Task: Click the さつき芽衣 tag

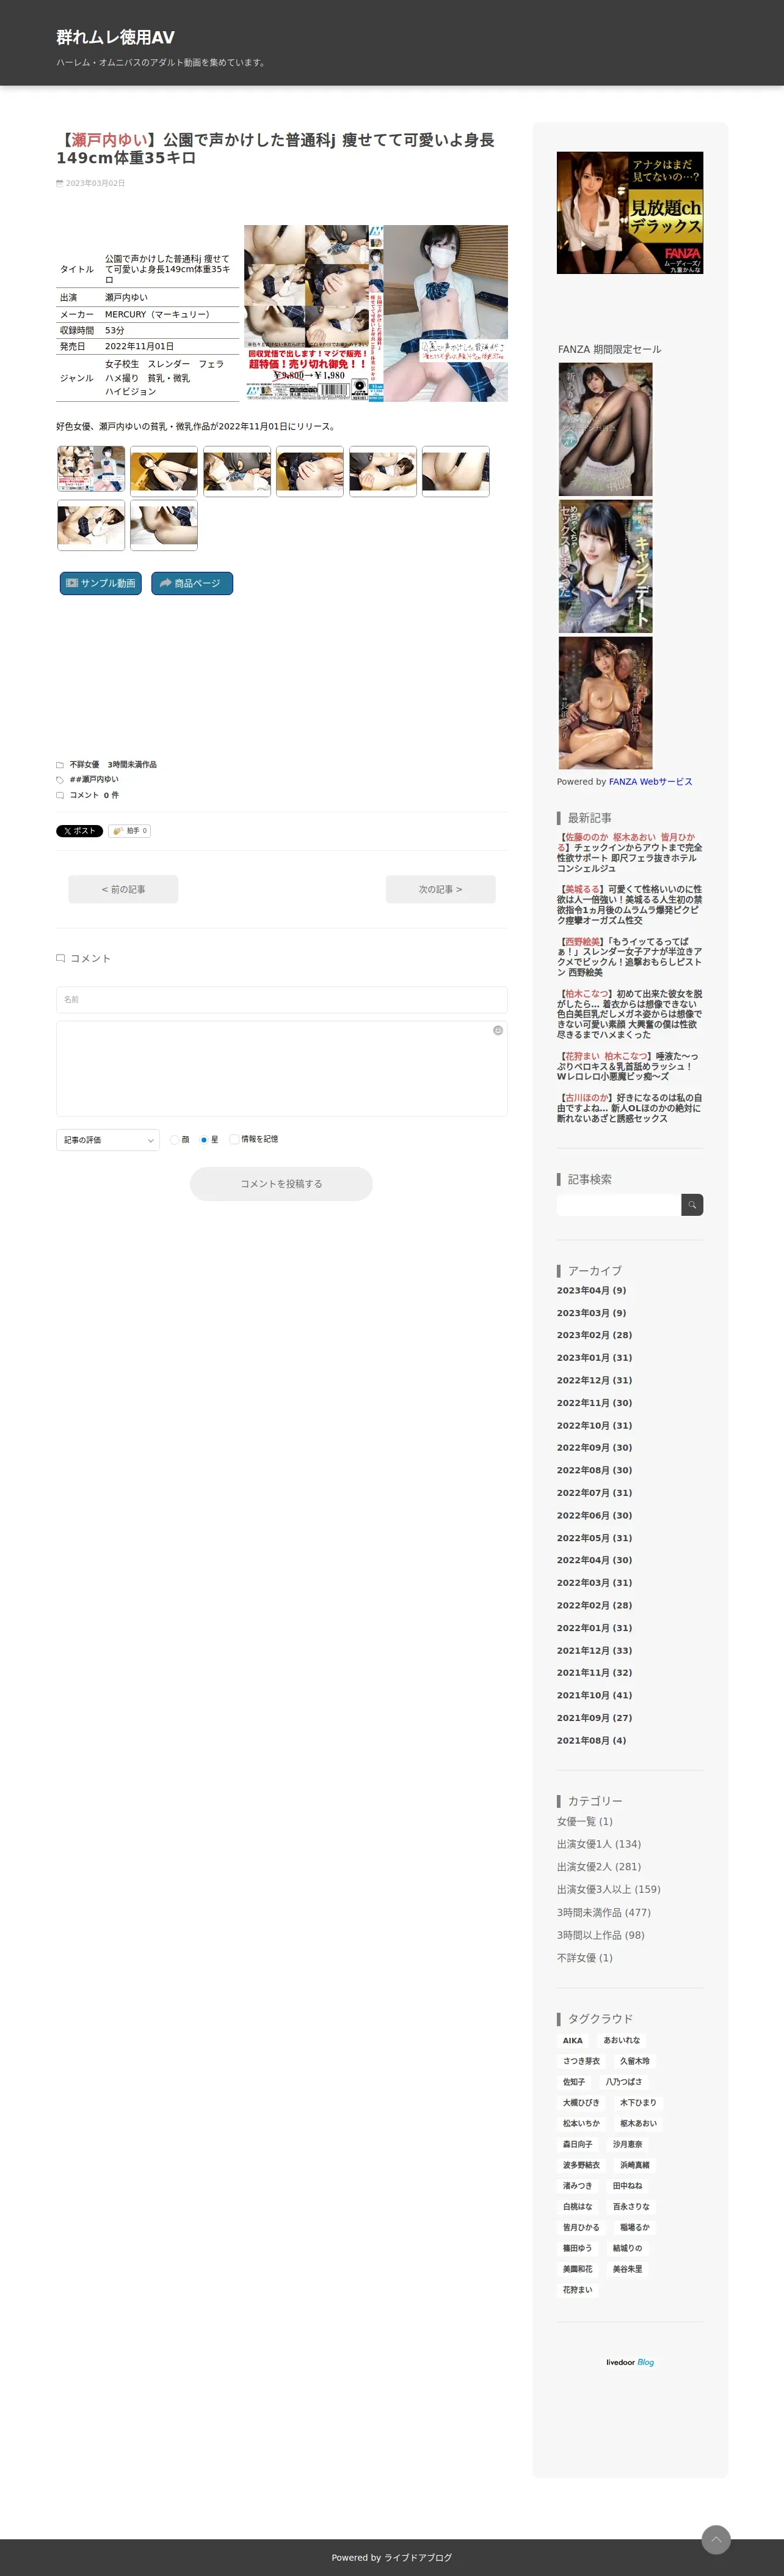Action: (581, 2061)
